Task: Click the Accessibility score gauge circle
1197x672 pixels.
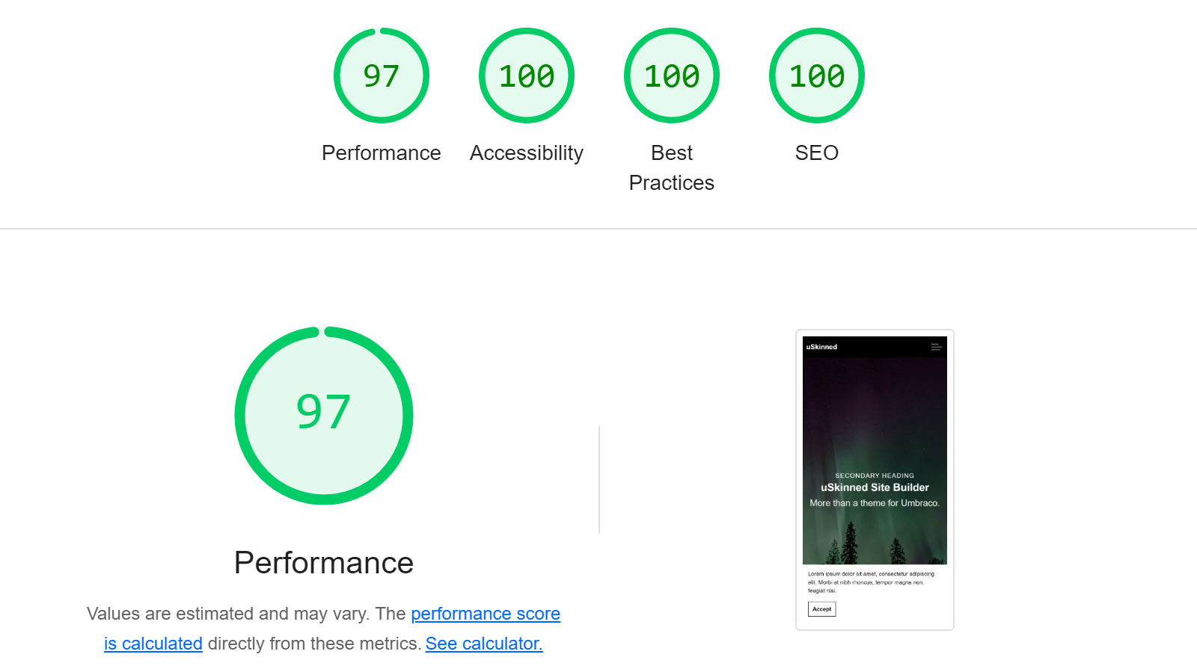Action: coord(526,75)
